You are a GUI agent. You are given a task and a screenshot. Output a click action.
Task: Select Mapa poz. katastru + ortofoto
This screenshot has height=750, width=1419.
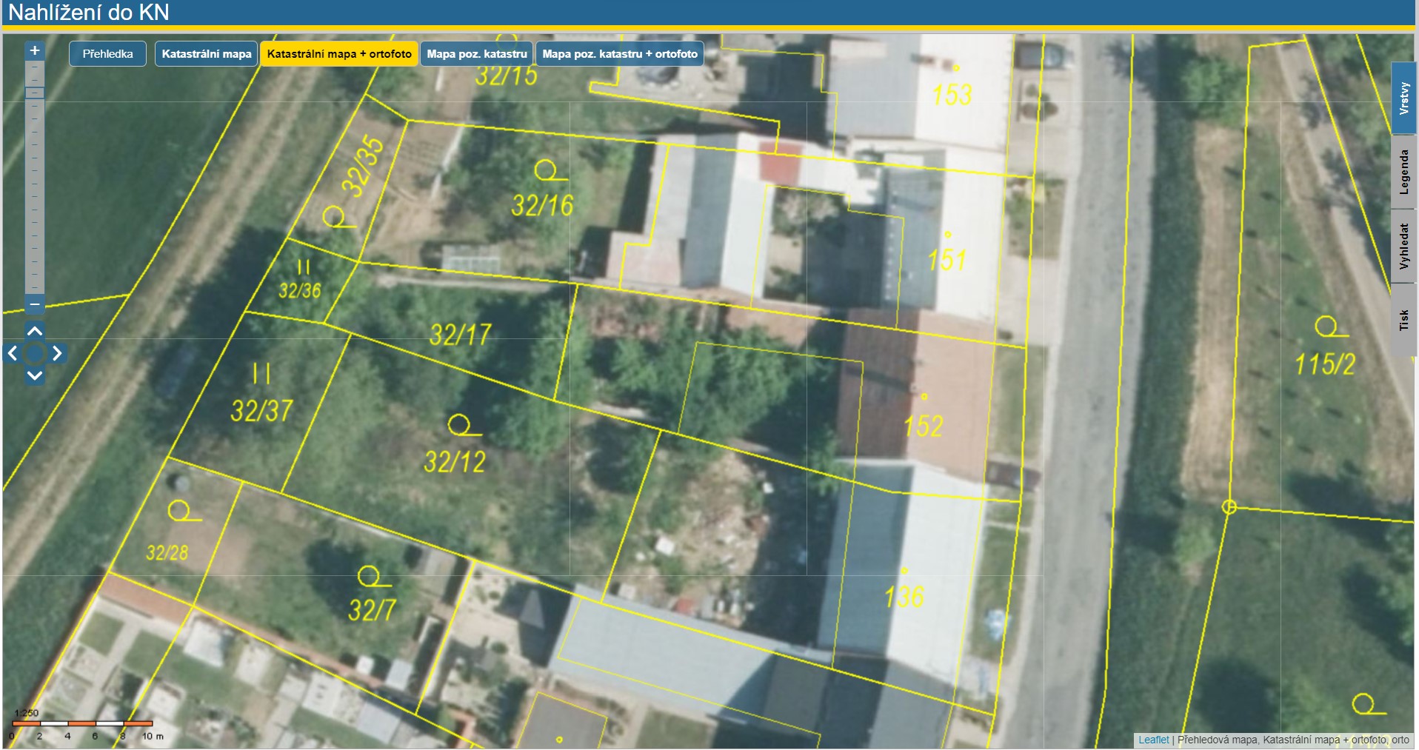click(x=620, y=54)
